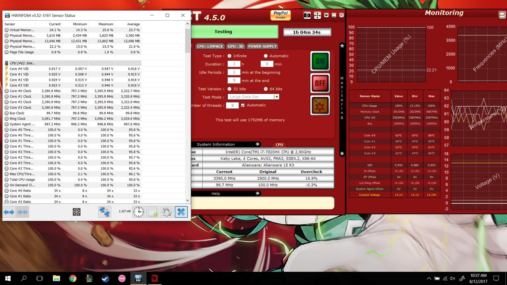Click OCCT star favorite icon

pos(342,46)
